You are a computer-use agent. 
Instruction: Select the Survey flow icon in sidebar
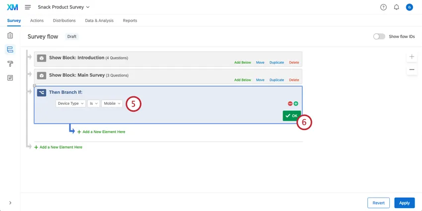pos(10,50)
